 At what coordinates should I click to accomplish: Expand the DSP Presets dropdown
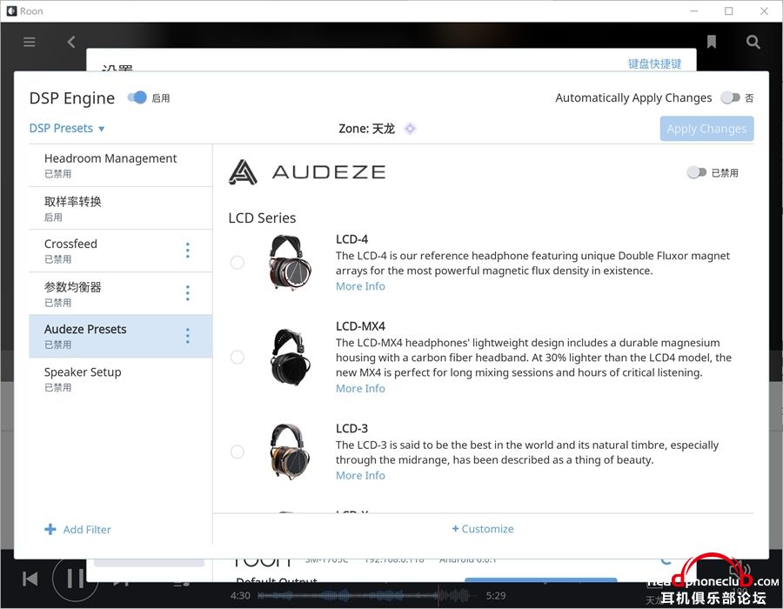coord(67,128)
